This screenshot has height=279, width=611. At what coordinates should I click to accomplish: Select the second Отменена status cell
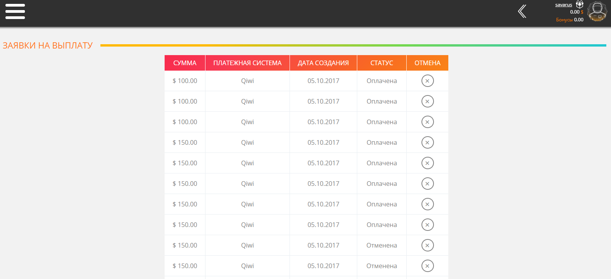click(x=382, y=266)
